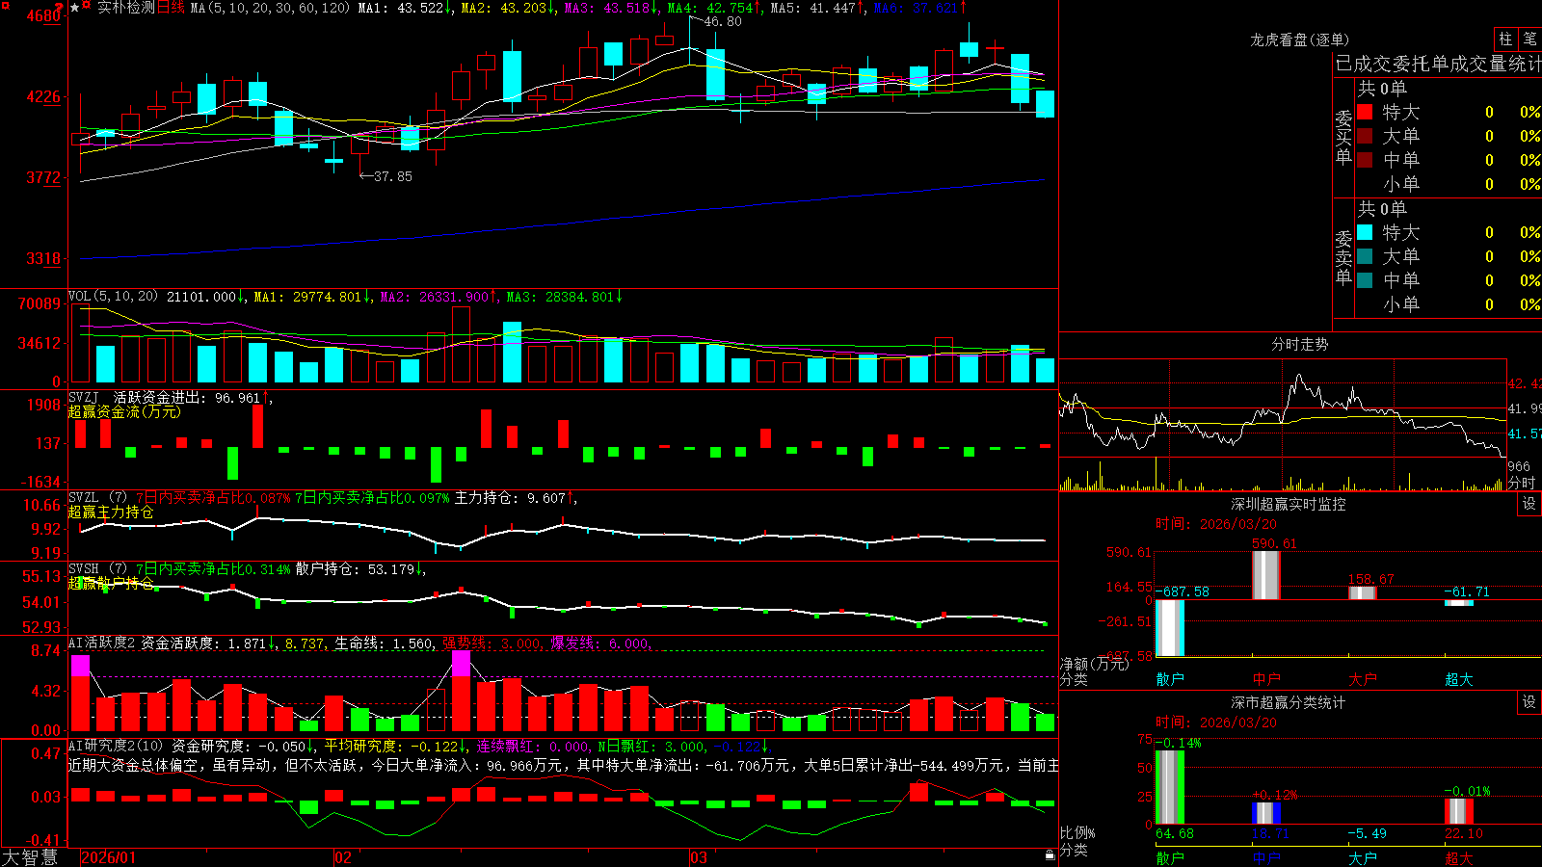Open the 设 settings button for 深市超赢分类统计
The height and width of the screenshot is (867, 1542).
[x=1529, y=702]
